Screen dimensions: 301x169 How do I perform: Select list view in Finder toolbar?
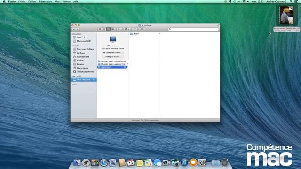pos(104,29)
